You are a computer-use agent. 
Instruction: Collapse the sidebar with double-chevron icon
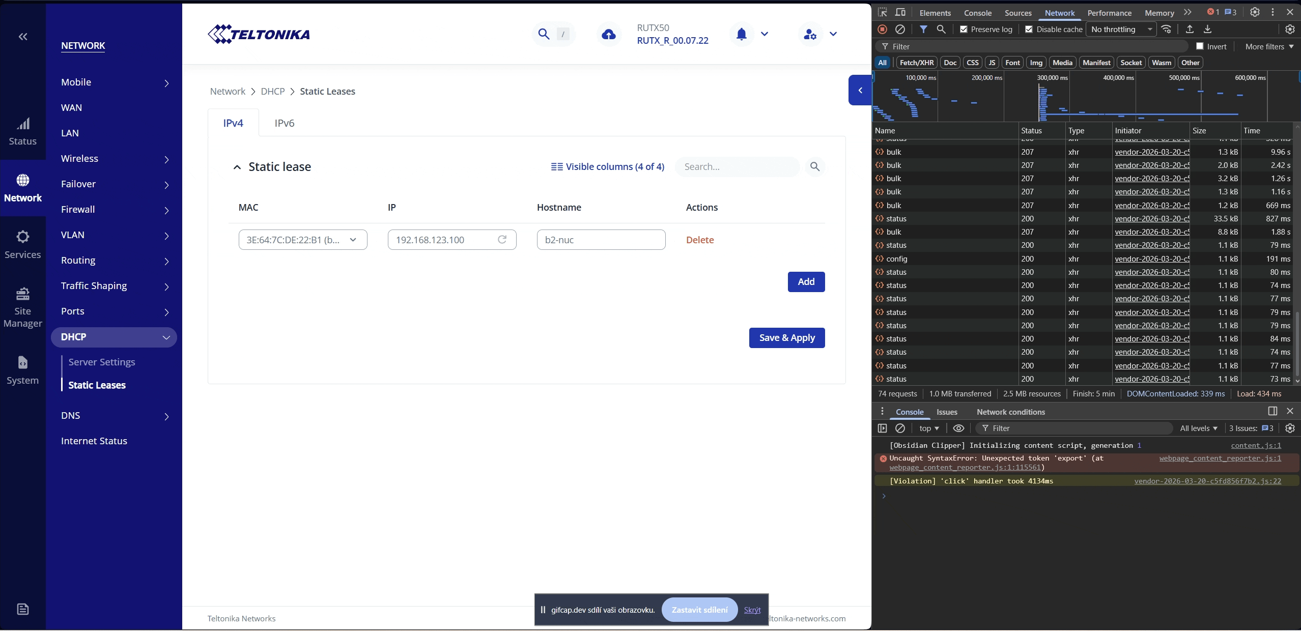(23, 37)
